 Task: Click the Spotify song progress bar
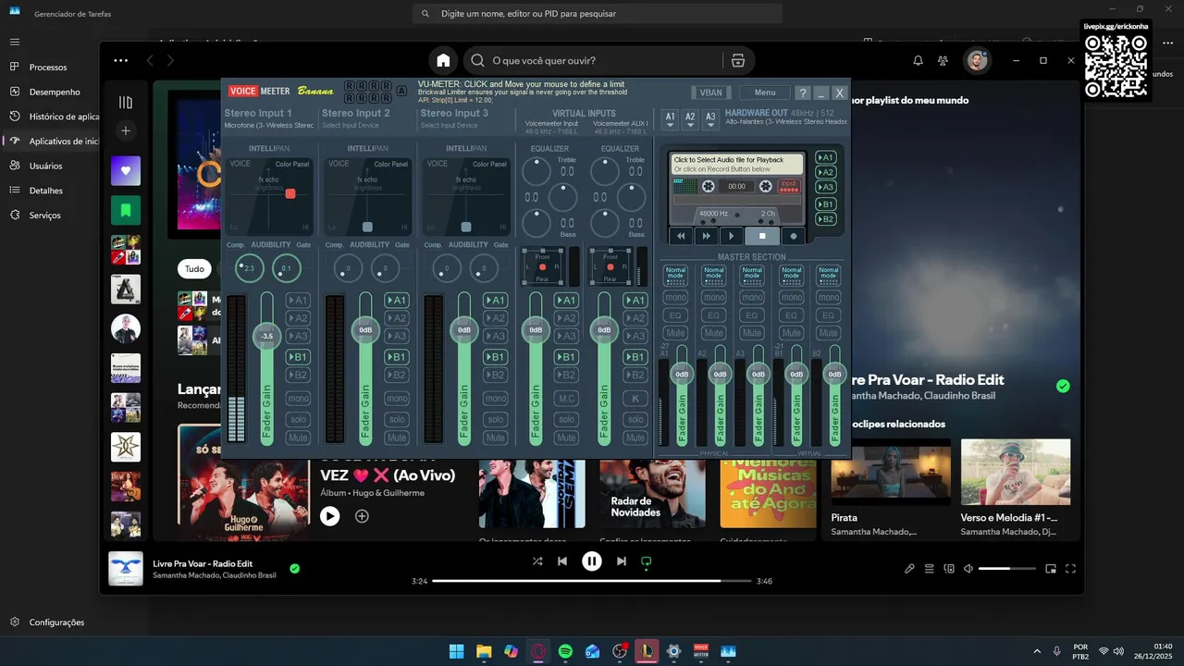tap(592, 581)
